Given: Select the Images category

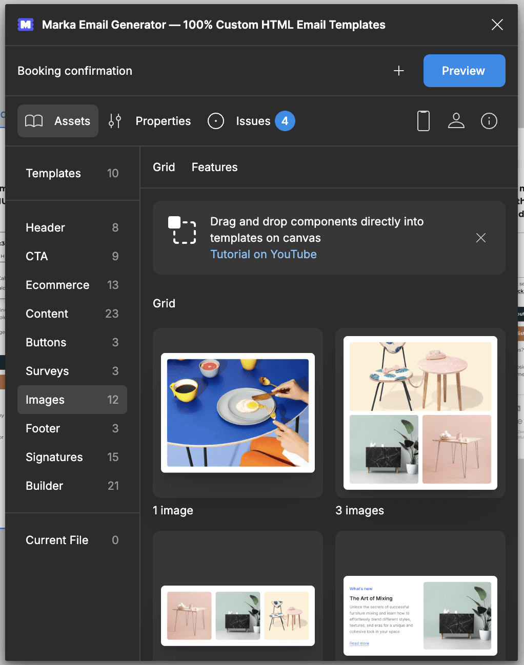Looking at the screenshot, I should point(72,400).
